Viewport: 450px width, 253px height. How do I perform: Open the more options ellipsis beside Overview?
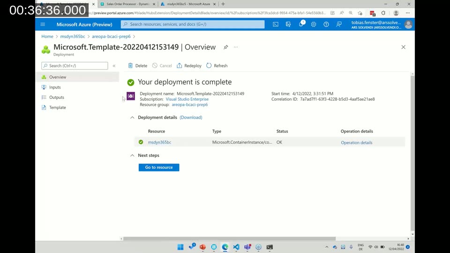pos(236,47)
